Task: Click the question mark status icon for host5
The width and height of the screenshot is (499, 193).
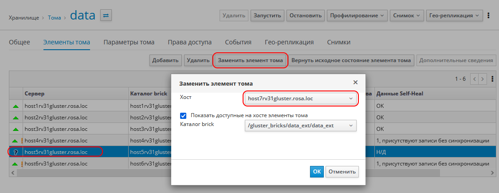Action: click(x=16, y=152)
